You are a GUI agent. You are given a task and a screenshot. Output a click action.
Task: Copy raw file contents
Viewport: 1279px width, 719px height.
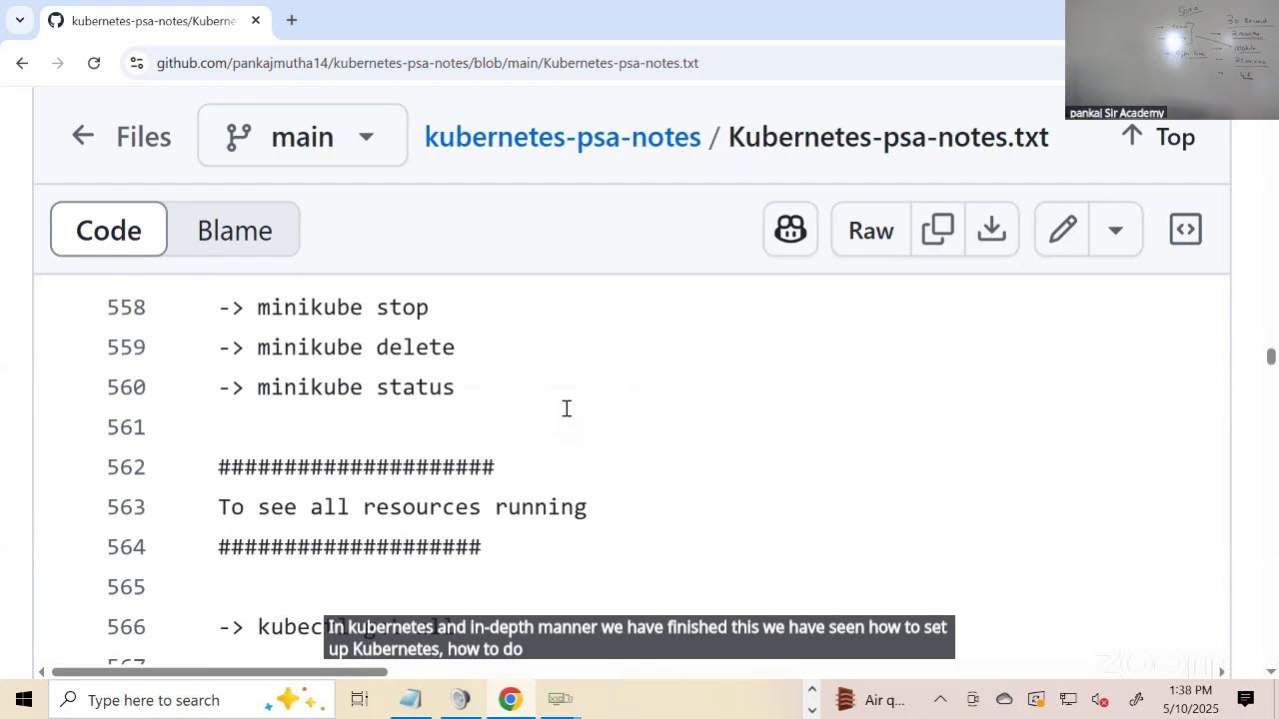(x=937, y=230)
